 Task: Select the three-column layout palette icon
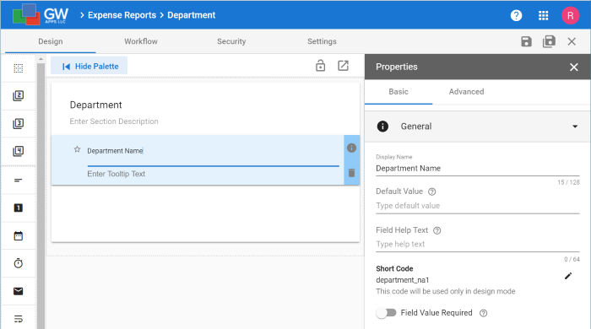[18, 123]
